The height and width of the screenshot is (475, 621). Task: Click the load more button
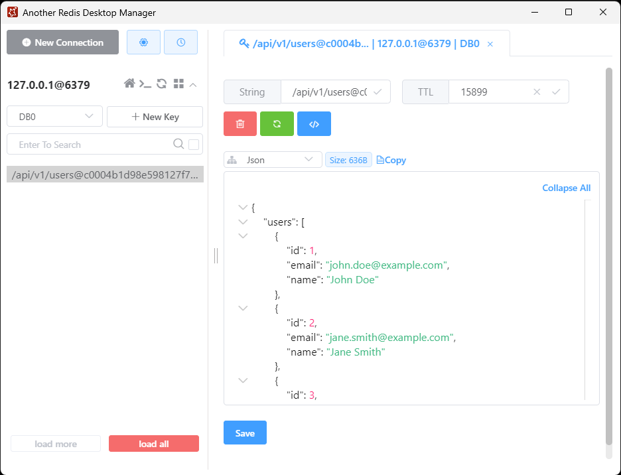56,444
